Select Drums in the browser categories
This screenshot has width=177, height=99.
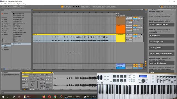(5, 21)
